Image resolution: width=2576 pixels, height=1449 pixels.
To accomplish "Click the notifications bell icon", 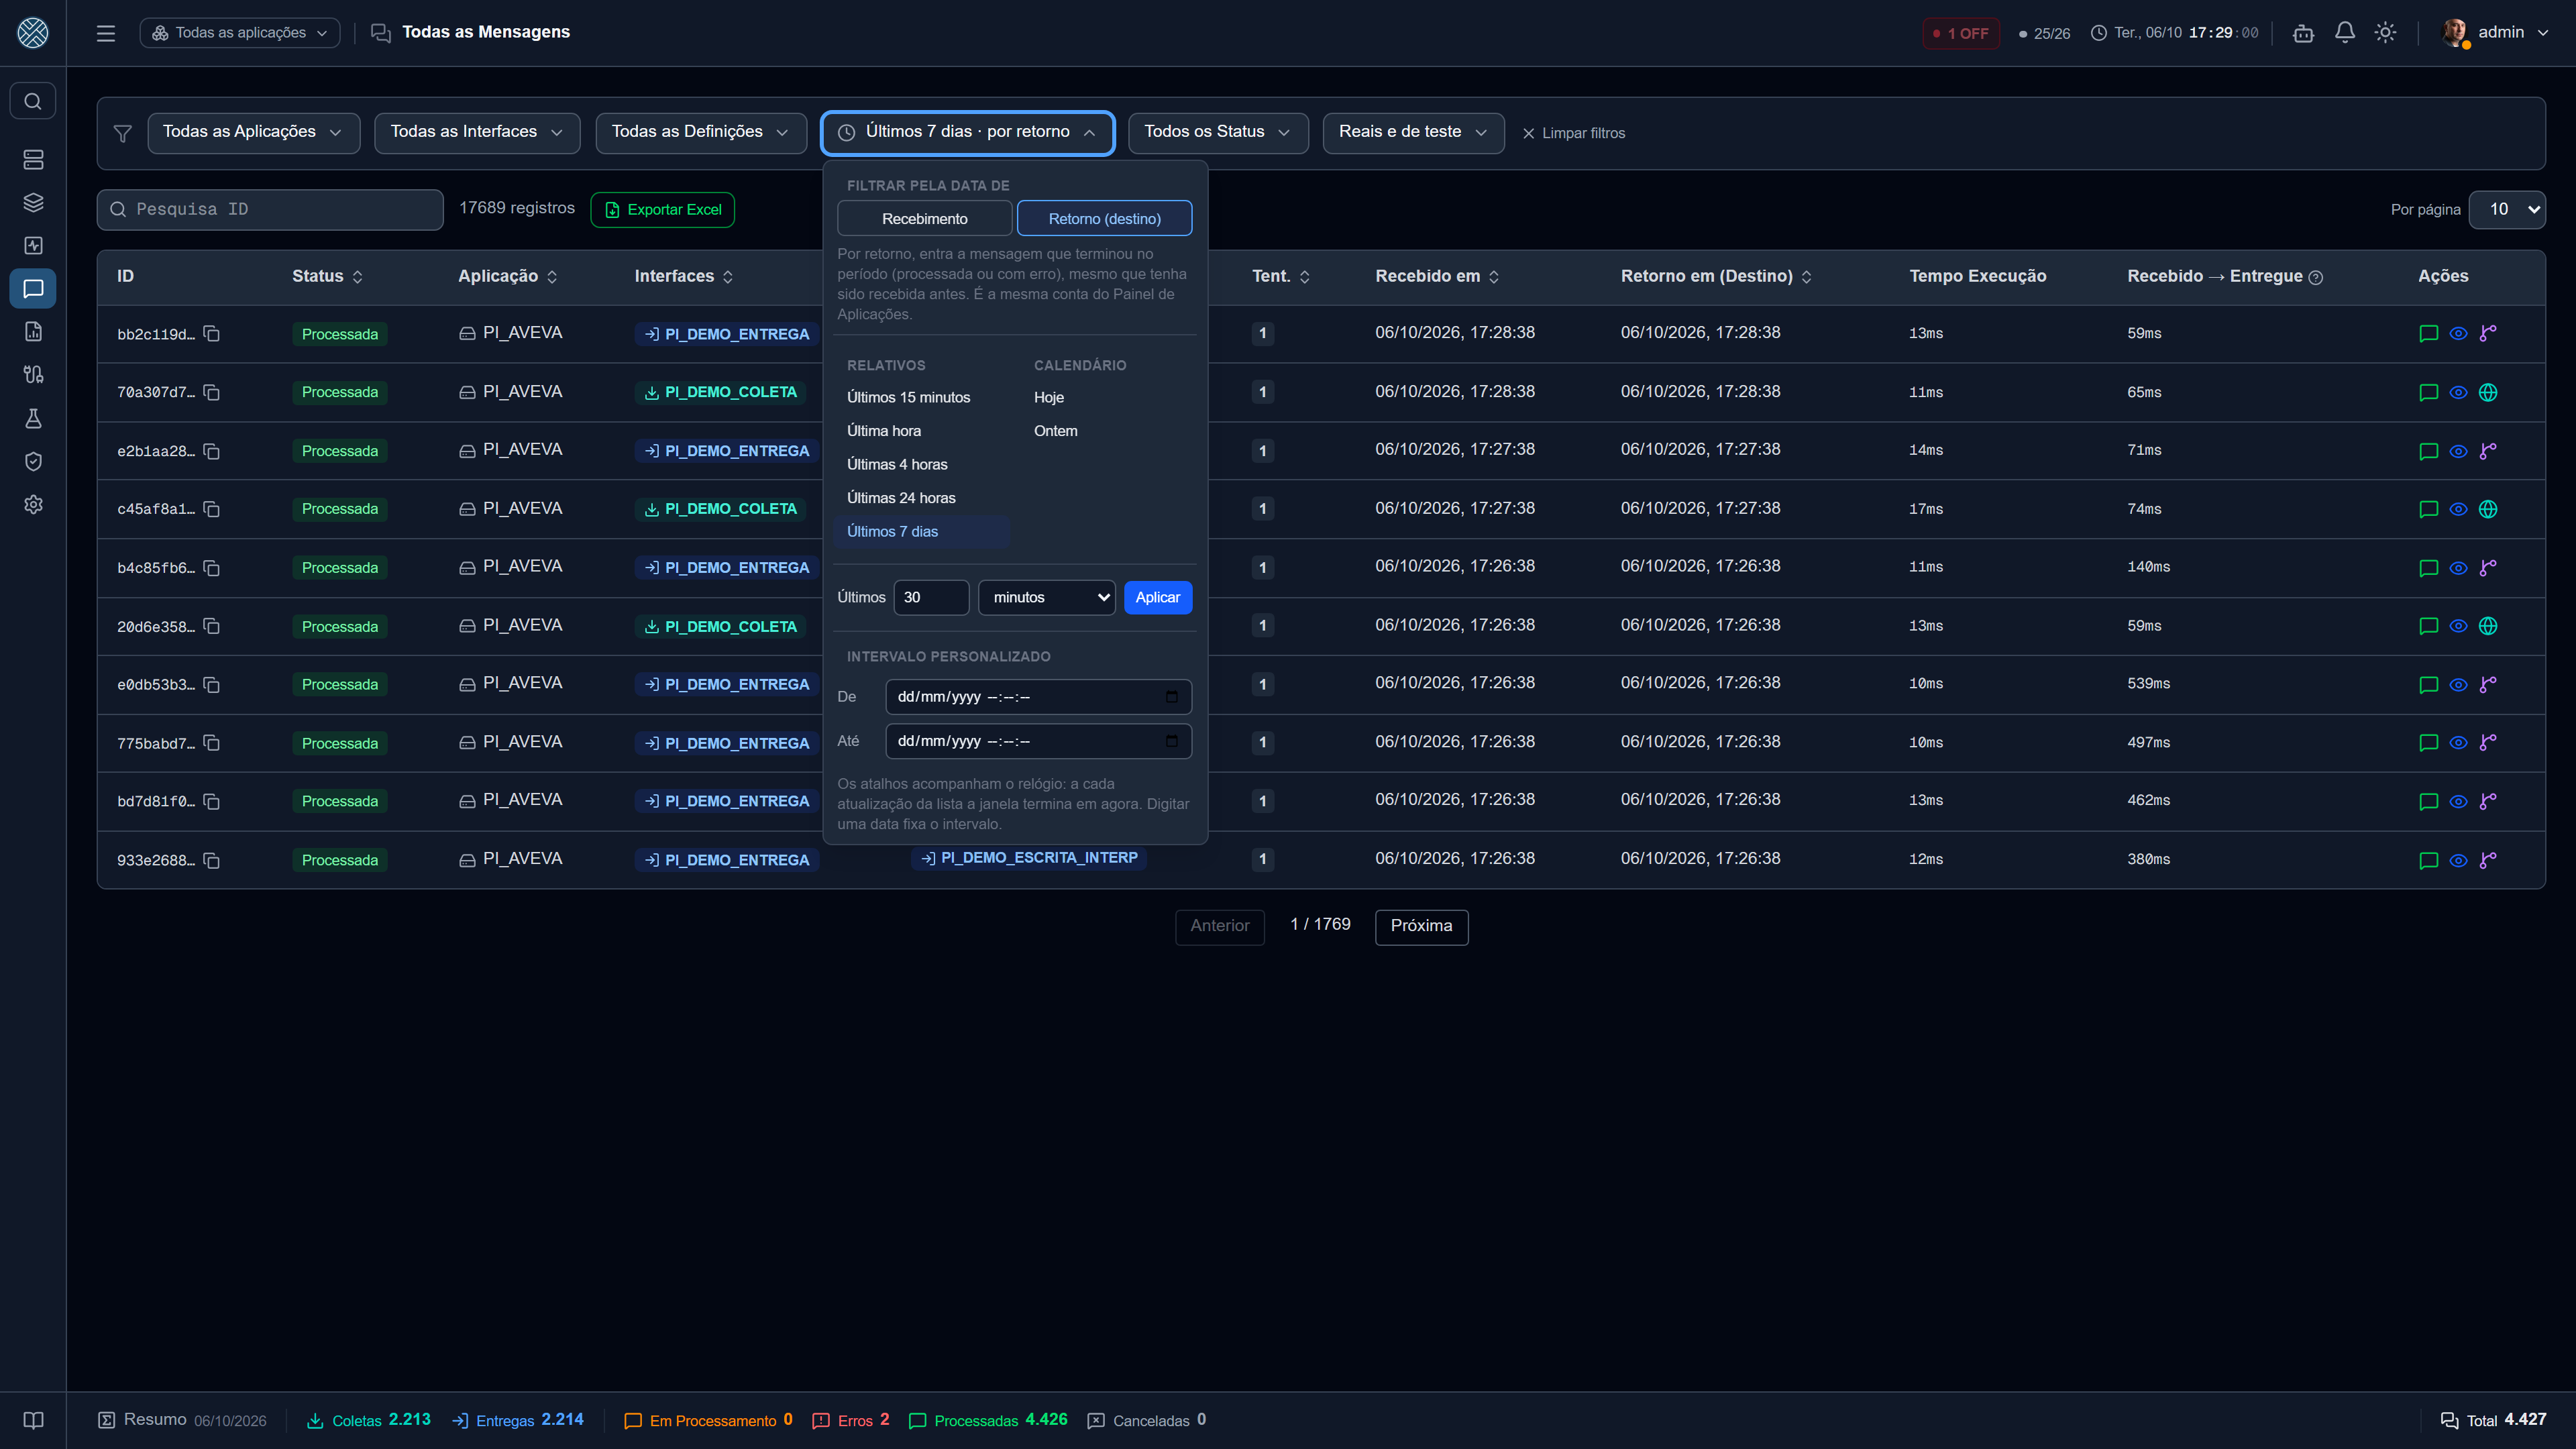I will coord(2344,33).
